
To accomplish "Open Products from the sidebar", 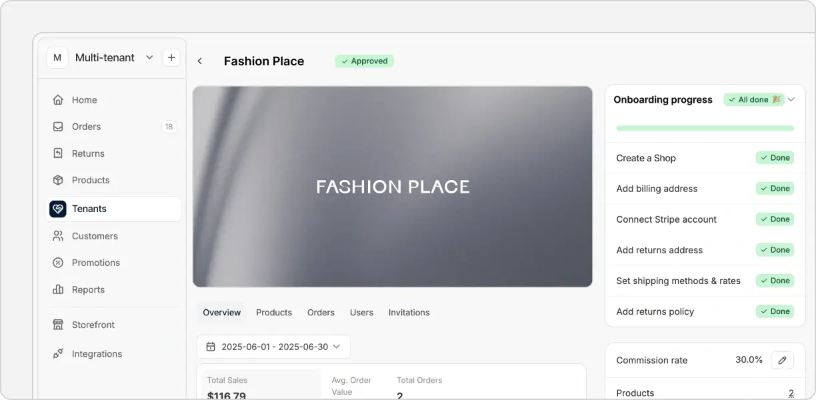I will tap(59, 179).
